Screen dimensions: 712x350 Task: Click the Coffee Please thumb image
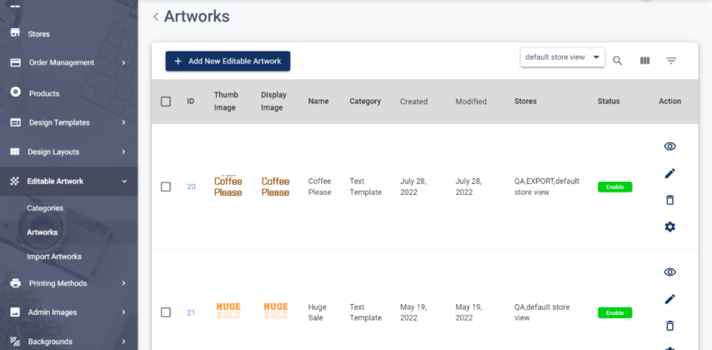[228, 187]
